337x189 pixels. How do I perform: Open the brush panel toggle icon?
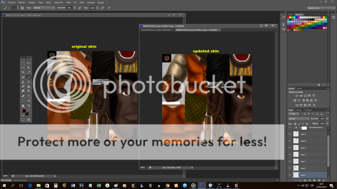coord(22,8)
